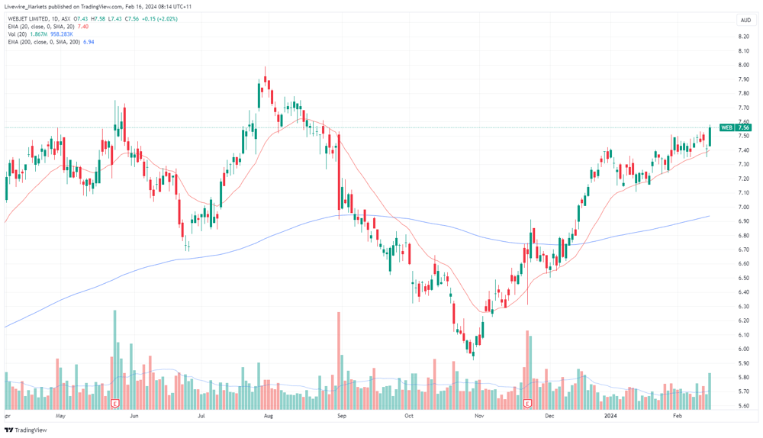Screen dimensions: 763x438
Task: Click the 8.20 price axis label
Action: (x=743, y=37)
